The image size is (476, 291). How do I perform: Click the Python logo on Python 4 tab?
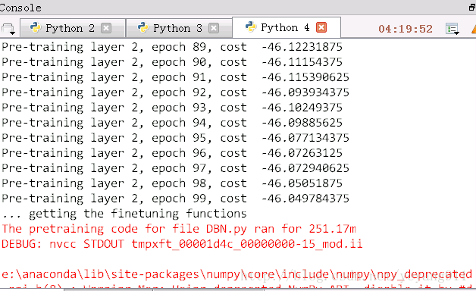coord(251,27)
